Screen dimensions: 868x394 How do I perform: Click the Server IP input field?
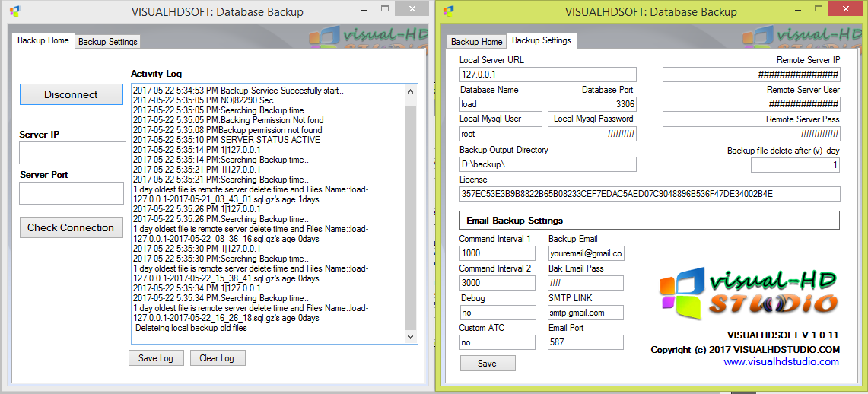72,153
